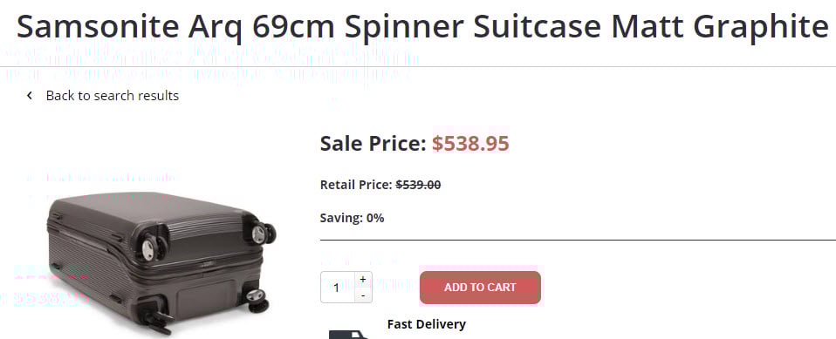836x339 pixels.
Task: Click the Saving: 0% text
Action: click(352, 218)
